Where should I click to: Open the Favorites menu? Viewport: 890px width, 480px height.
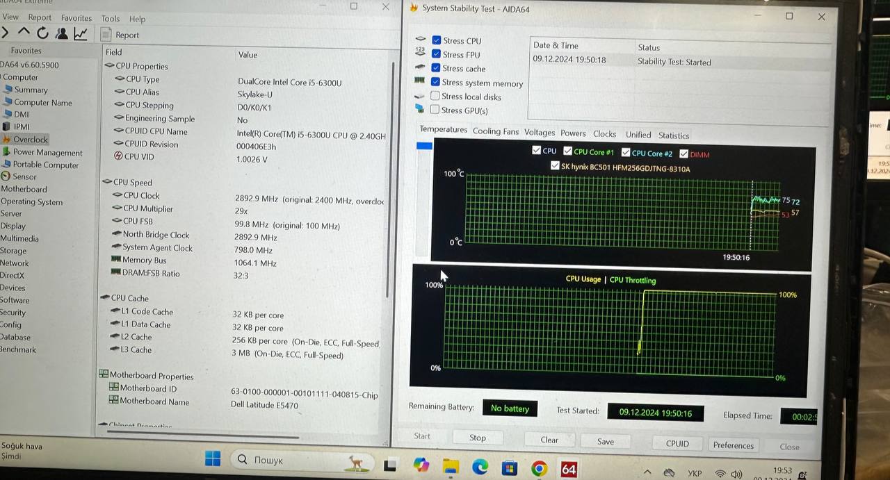coord(76,18)
